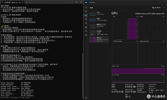Viewport: 167px width, 100px height.
Task: Maximize the terminal window
Action: pos(76,2)
